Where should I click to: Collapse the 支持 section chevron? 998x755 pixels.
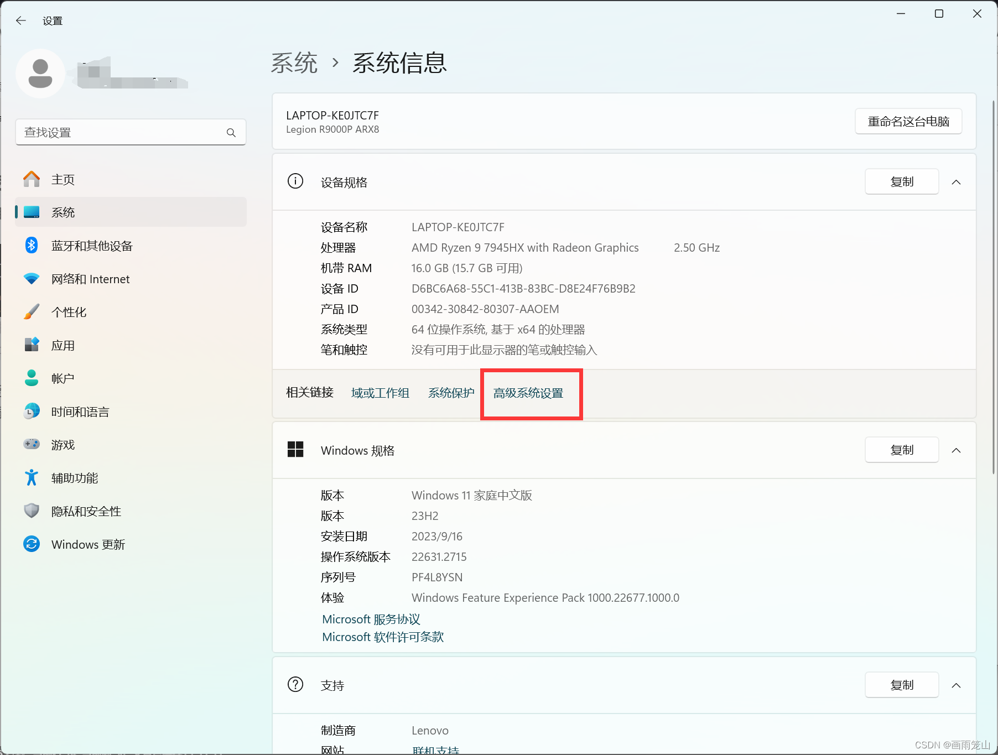pyautogui.click(x=956, y=685)
